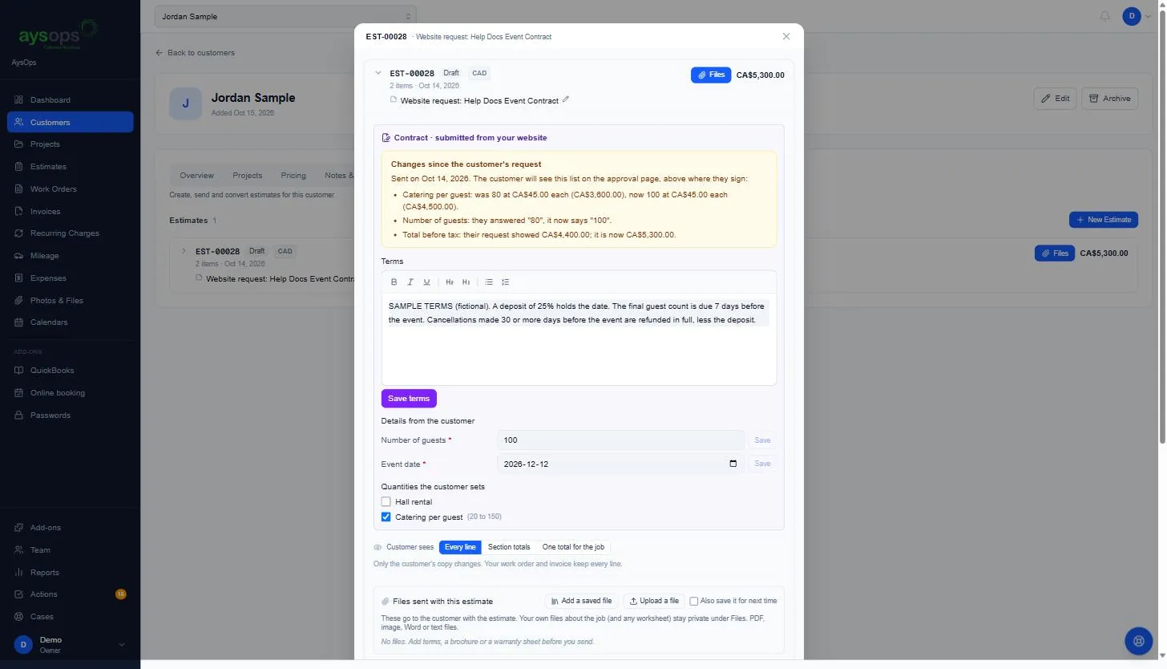Click into the Terms text area

579,339
